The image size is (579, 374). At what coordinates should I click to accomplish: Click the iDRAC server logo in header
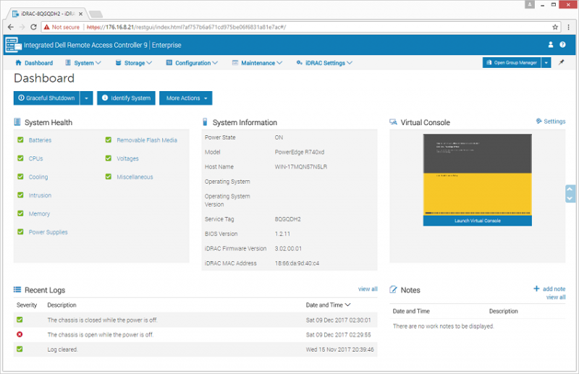pos(14,45)
